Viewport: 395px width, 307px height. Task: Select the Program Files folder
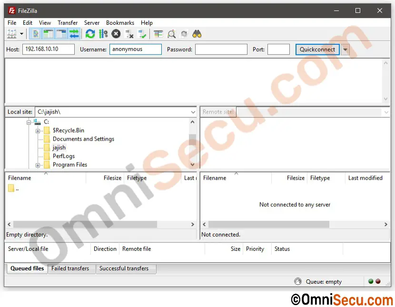tap(70, 165)
